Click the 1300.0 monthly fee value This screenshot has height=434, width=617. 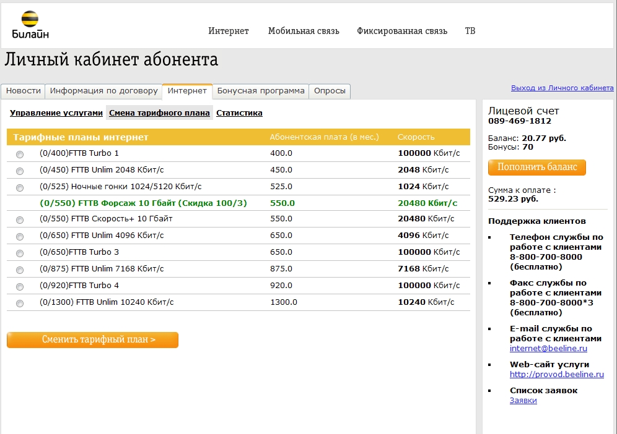tap(284, 302)
